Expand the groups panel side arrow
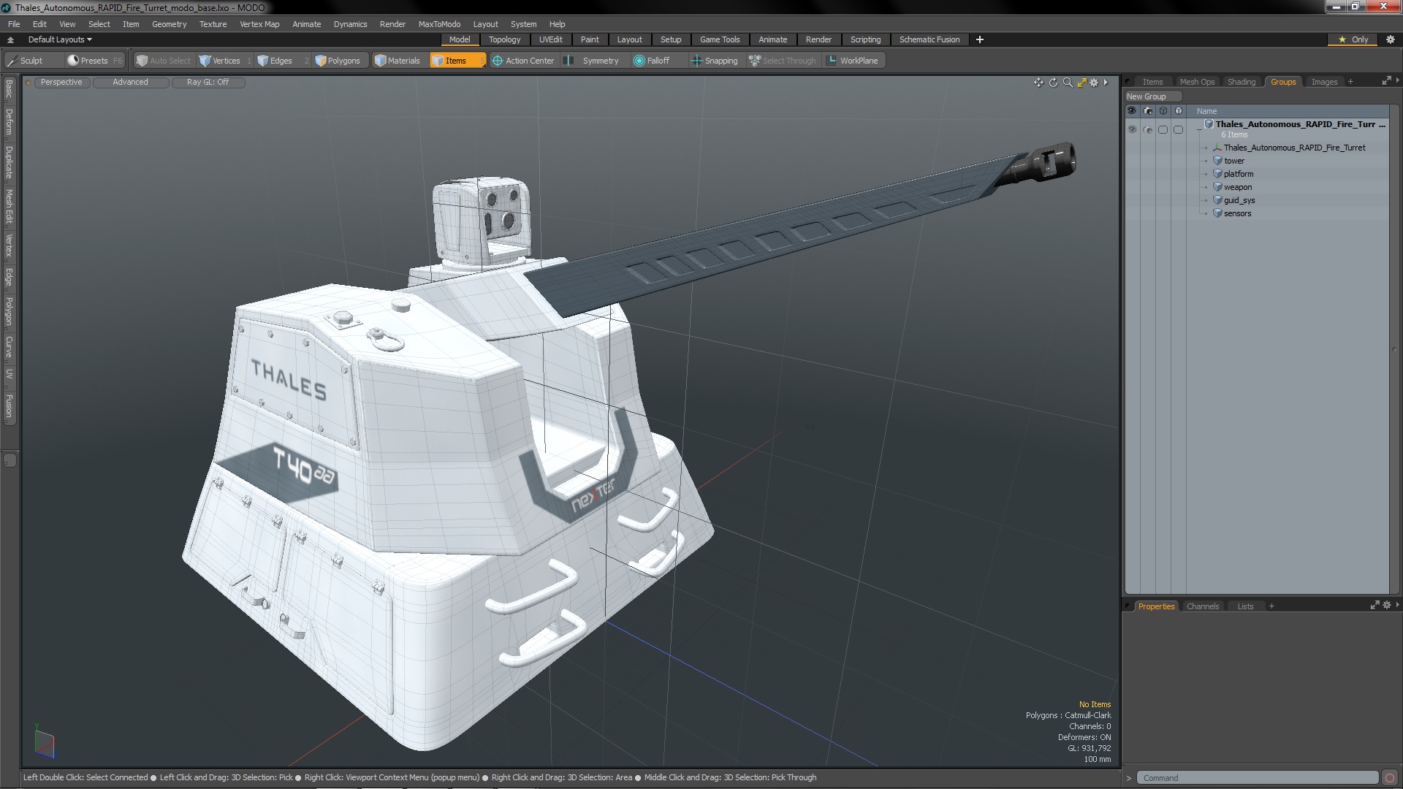Viewport: 1403px width, 789px height. tap(1397, 80)
